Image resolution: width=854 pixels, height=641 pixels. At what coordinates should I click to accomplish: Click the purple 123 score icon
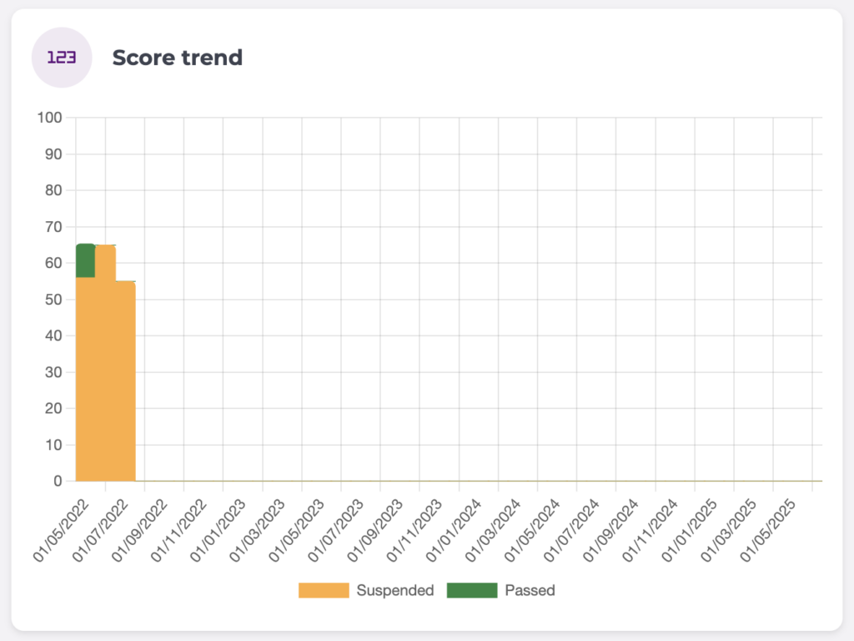(x=61, y=58)
